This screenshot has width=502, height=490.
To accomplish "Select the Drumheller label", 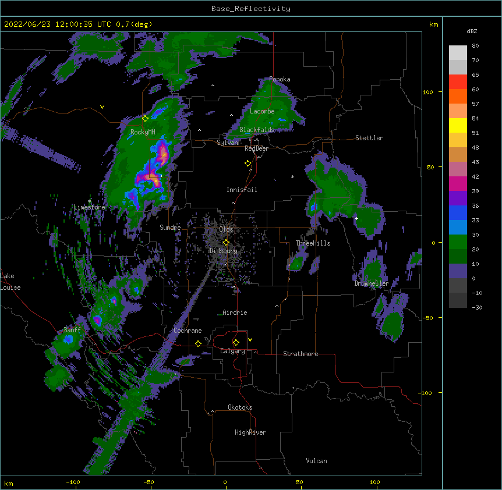I will coord(372,283).
